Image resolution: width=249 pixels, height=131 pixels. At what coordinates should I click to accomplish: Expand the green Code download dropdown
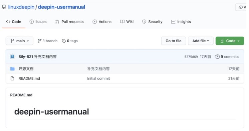[x=230, y=41]
